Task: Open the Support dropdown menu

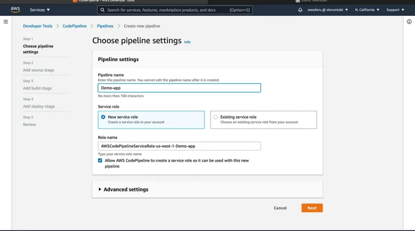Action: pos(395,10)
